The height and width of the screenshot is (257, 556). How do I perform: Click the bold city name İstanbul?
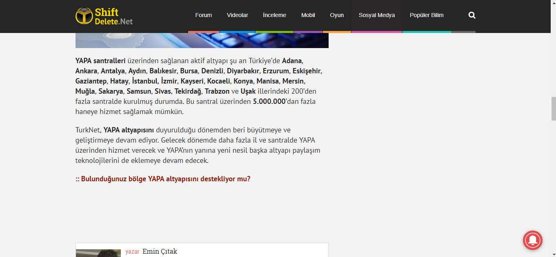tap(145, 81)
